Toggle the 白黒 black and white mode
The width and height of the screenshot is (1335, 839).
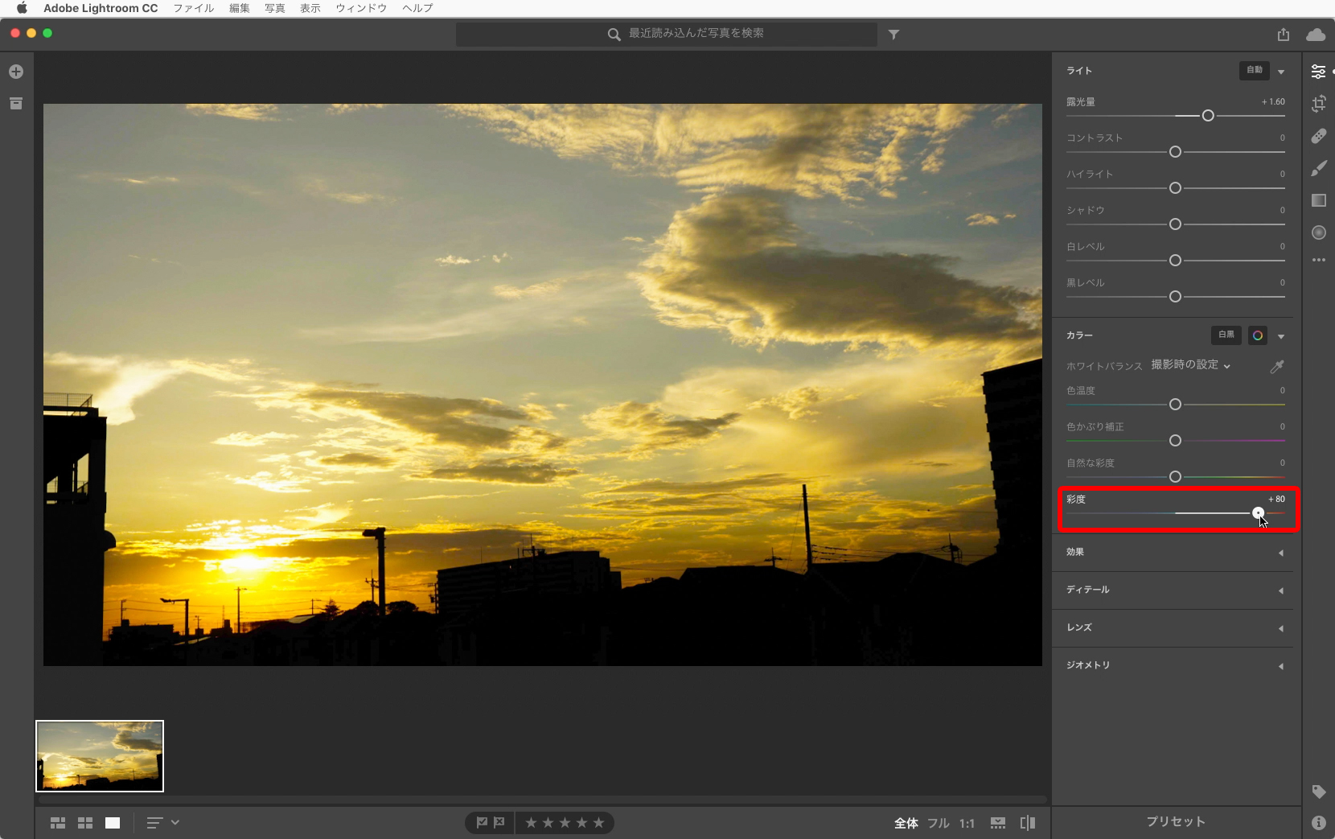click(x=1226, y=335)
